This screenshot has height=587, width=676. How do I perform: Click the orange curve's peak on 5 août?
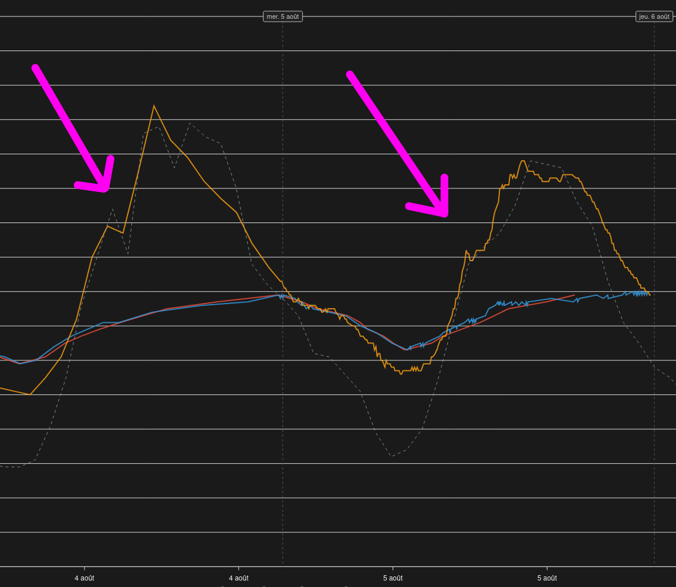pyautogui.click(x=522, y=161)
